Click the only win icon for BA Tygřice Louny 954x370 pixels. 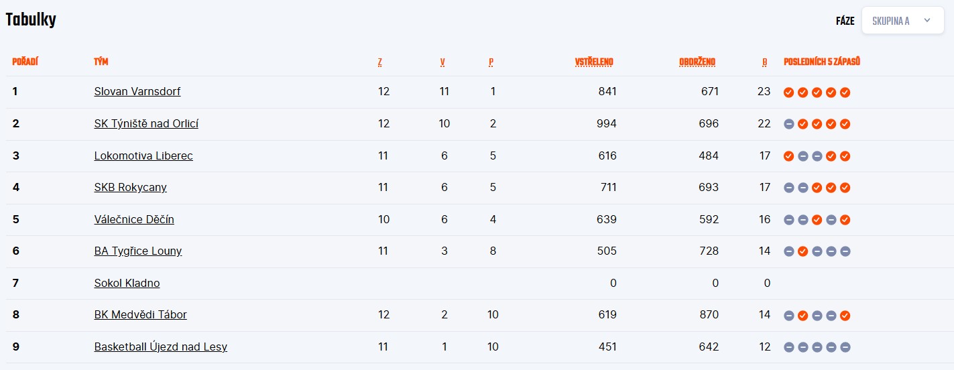(803, 251)
